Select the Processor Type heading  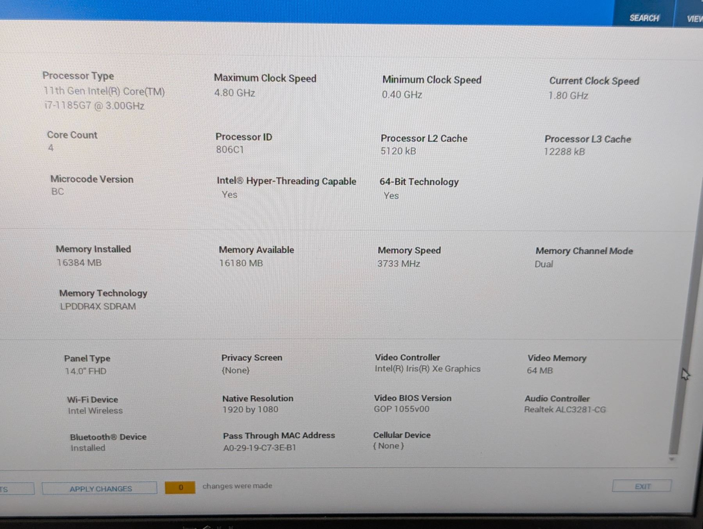pos(78,76)
